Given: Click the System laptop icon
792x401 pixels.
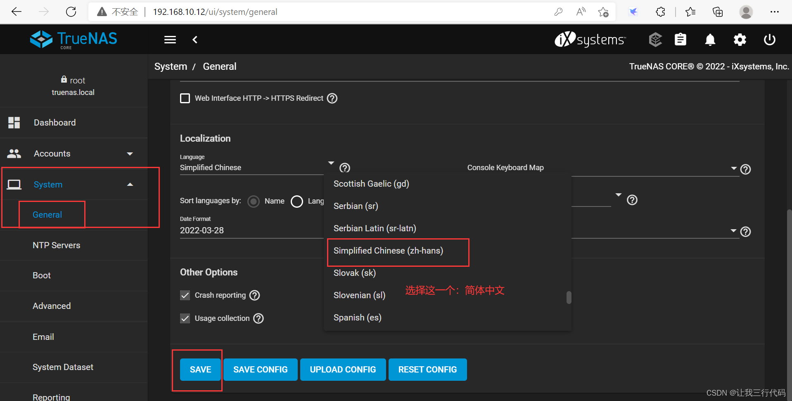Looking at the screenshot, I should pyautogui.click(x=14, y=185).
